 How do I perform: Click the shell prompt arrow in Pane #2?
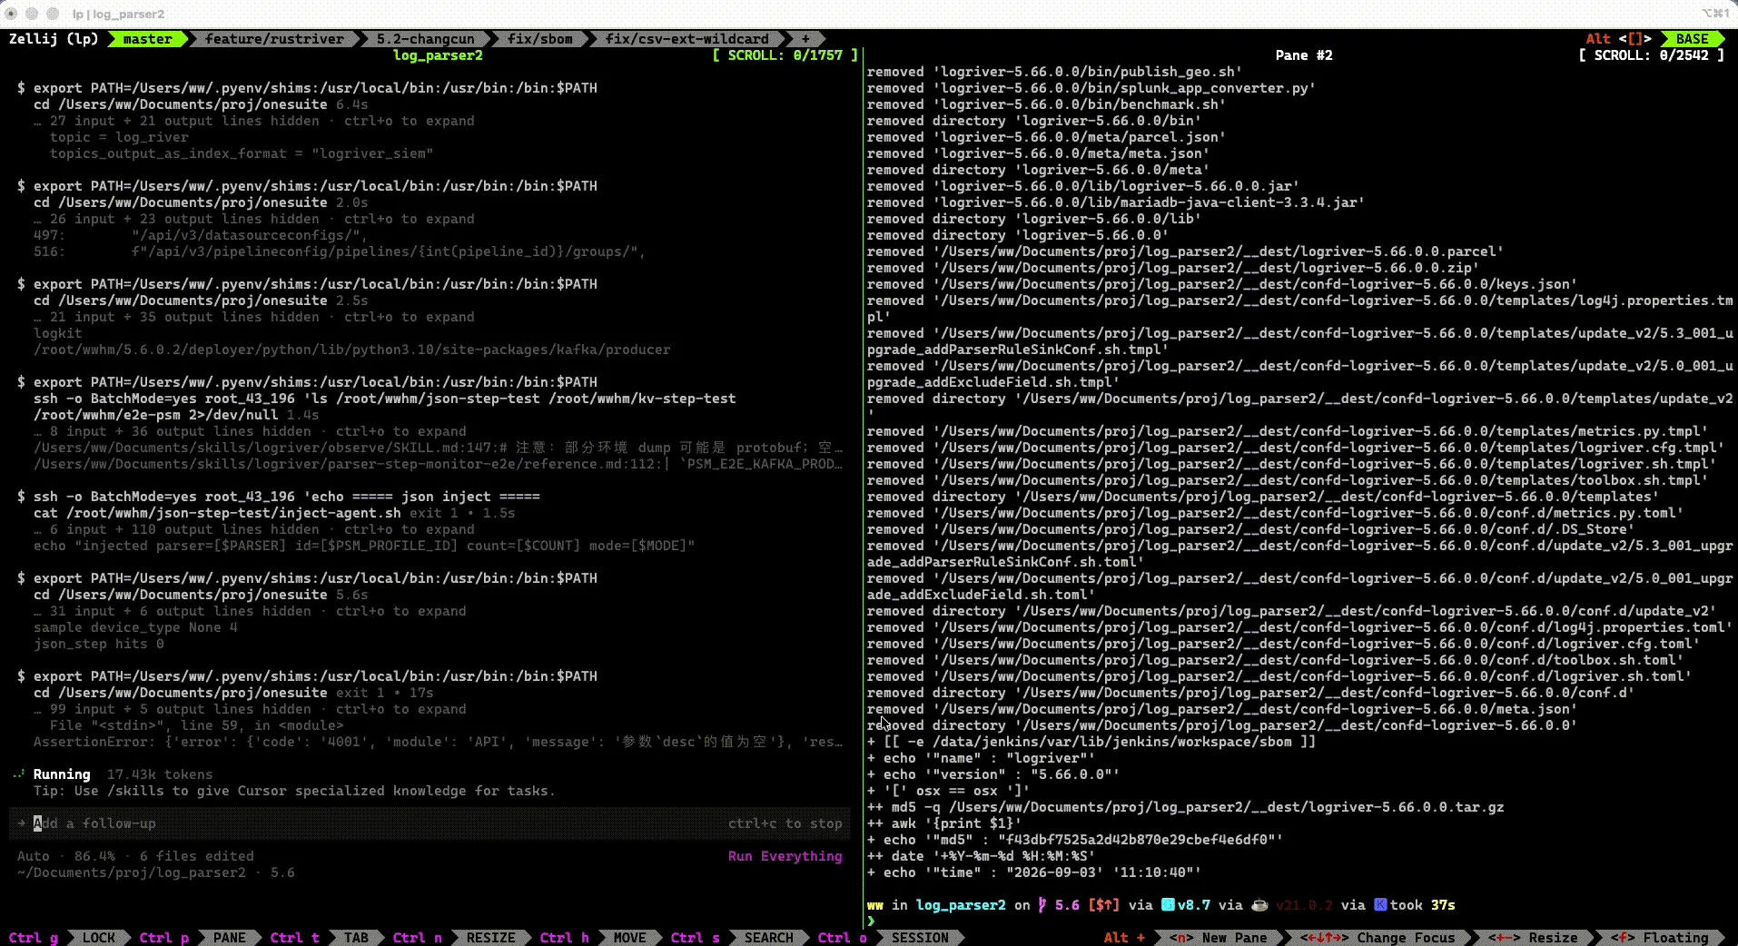pyautogui.click(x=871, y=921)
